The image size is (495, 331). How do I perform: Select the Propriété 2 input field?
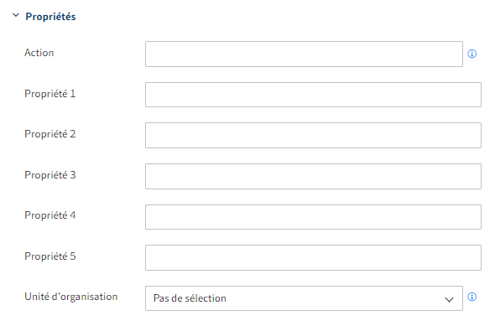click(x=313, y=135)
